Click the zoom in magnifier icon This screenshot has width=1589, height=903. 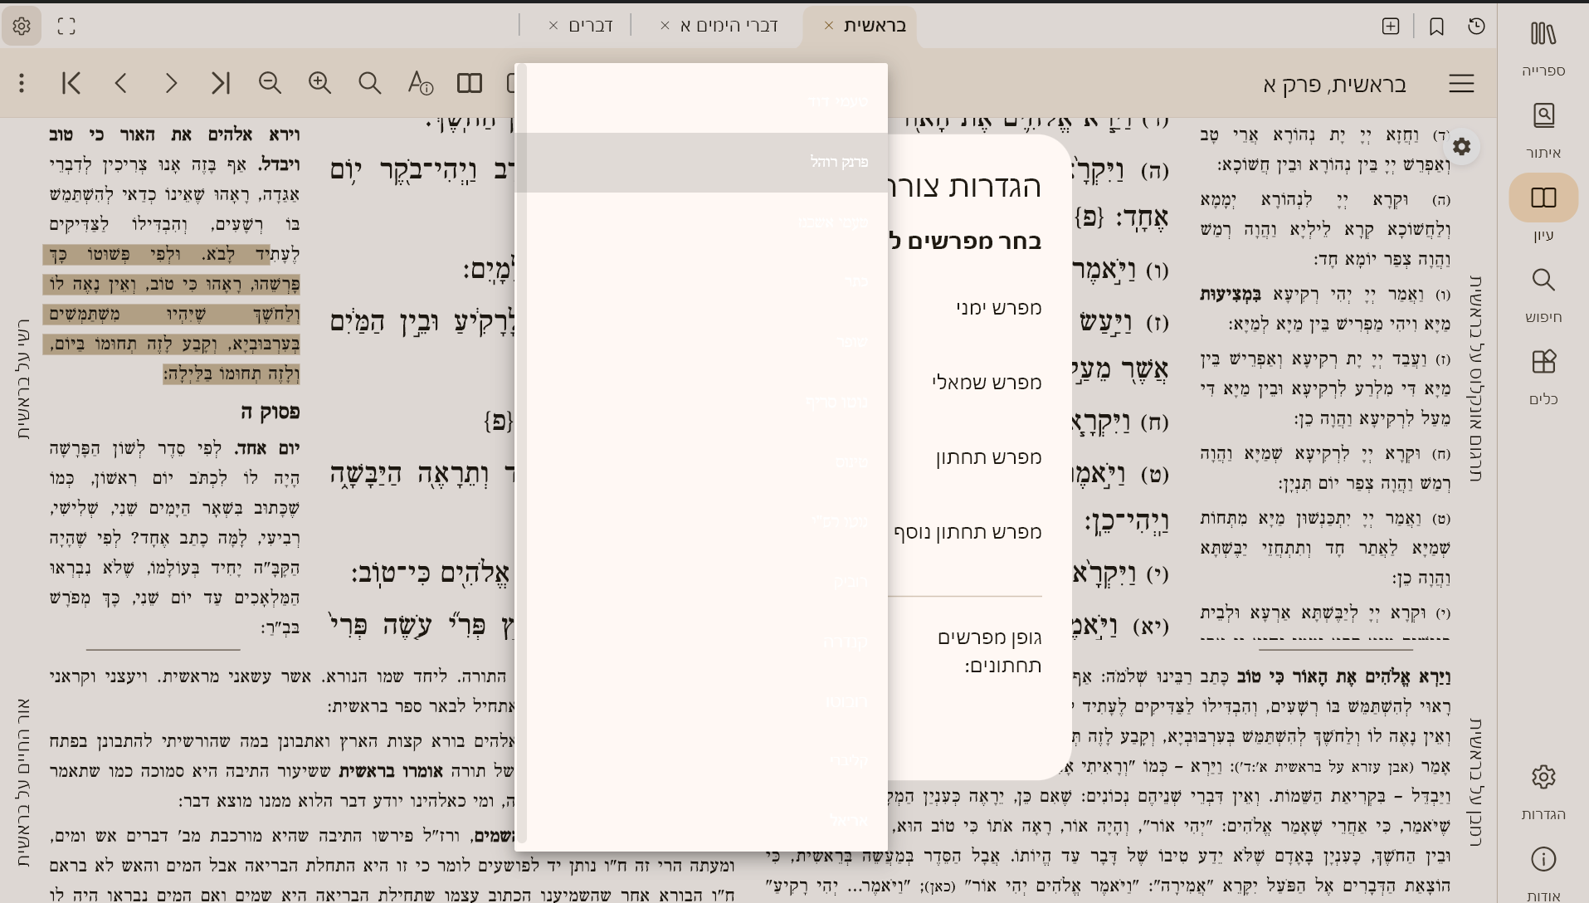319,83
